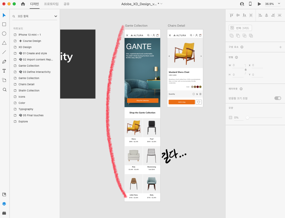Select the Chairs Detail layer row
The height and width of the screenshot is (218, 285).
35,84
